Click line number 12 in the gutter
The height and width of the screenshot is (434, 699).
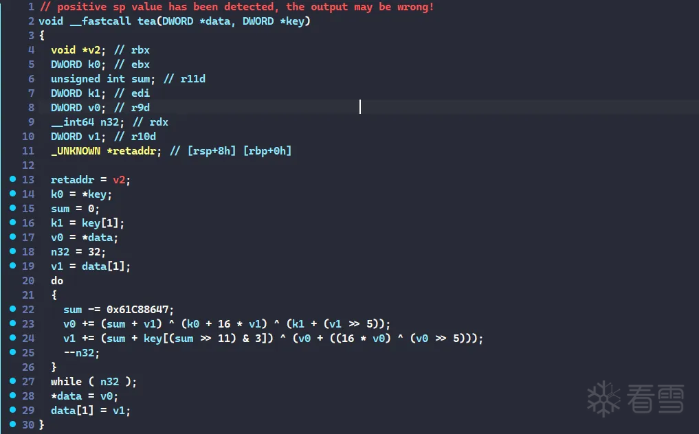pyautogui.click(x=28, y=165)
